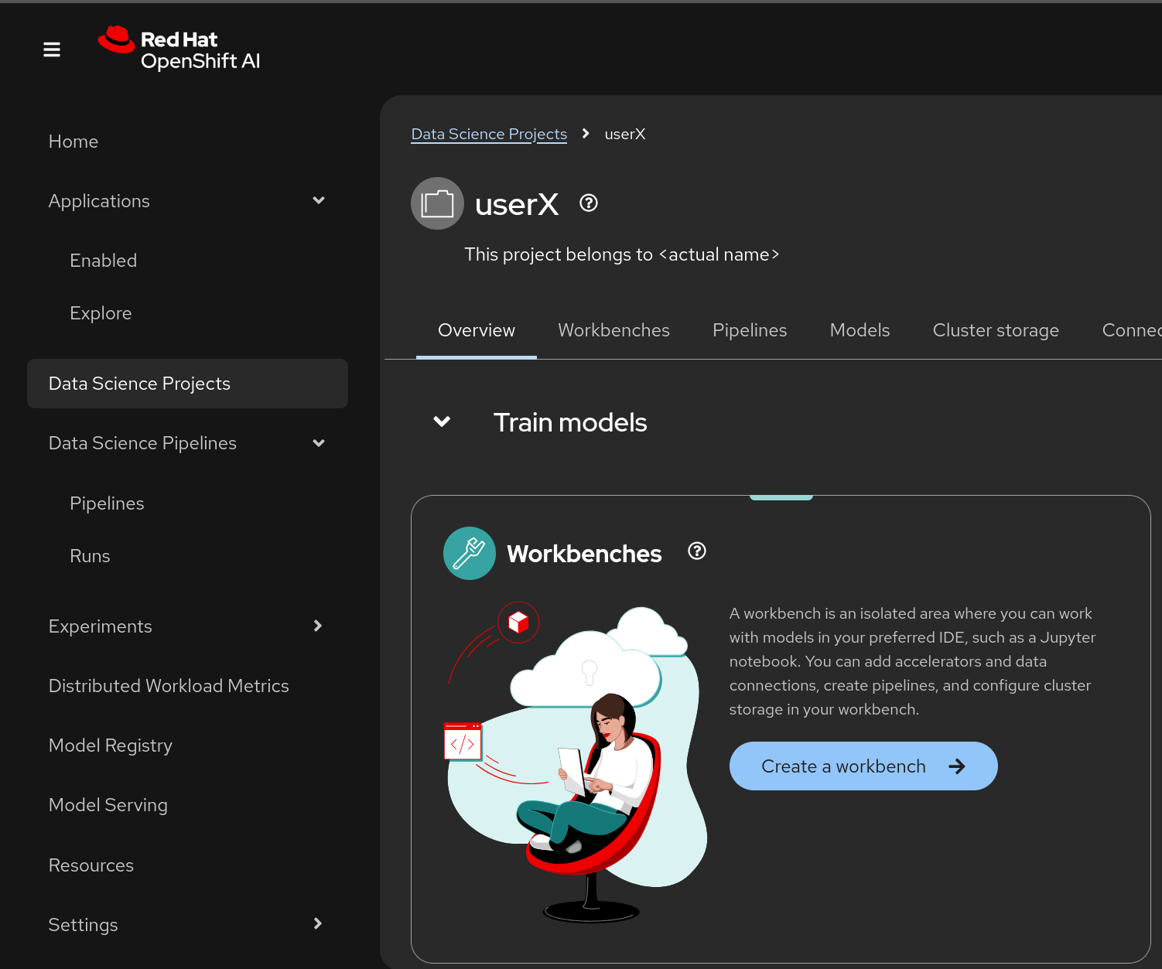Collapse the Data Science Pipelines section
The image size is (1162, 969).
click(x=318, y=443)
